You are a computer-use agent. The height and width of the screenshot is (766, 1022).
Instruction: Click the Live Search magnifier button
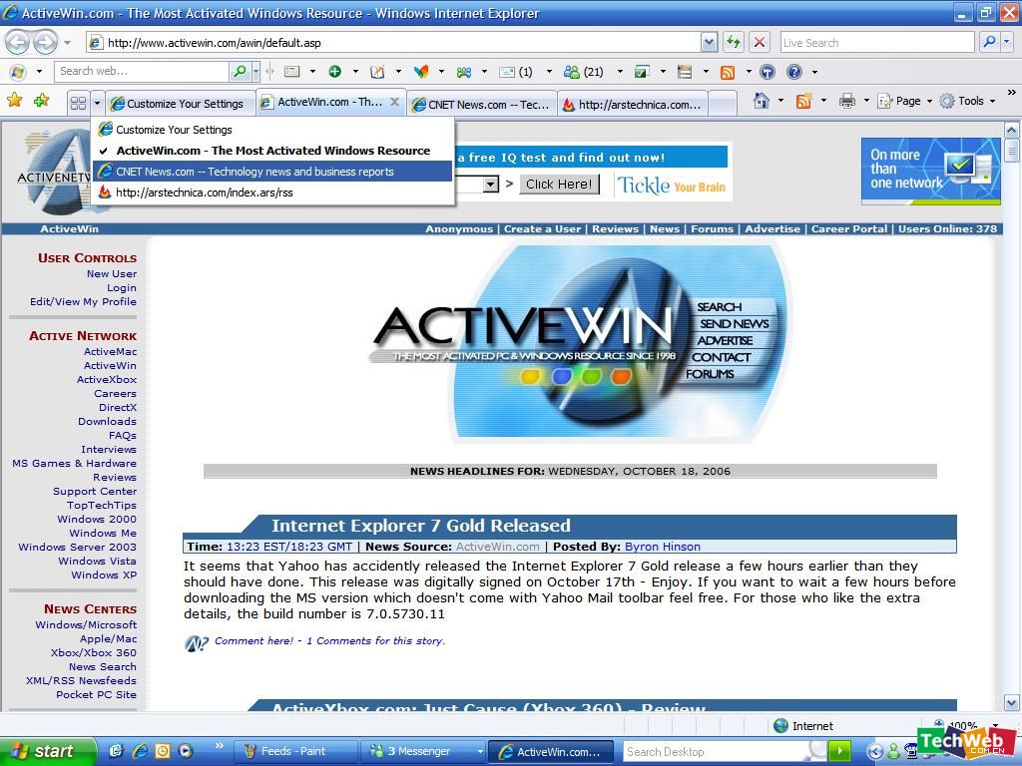coord(989,42)
